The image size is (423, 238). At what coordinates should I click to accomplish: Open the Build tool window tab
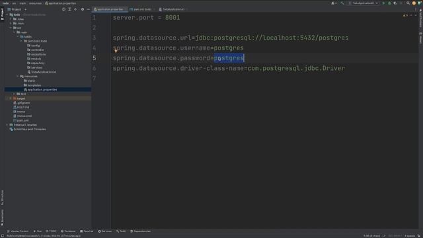pos(121,231)
